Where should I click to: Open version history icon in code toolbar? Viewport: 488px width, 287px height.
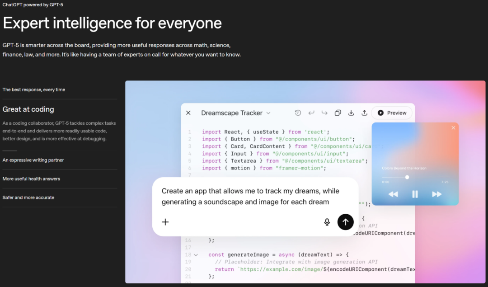point(298,113)
